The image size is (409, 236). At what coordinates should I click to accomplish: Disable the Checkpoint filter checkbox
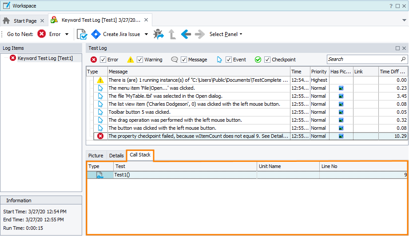click(267, 60)
